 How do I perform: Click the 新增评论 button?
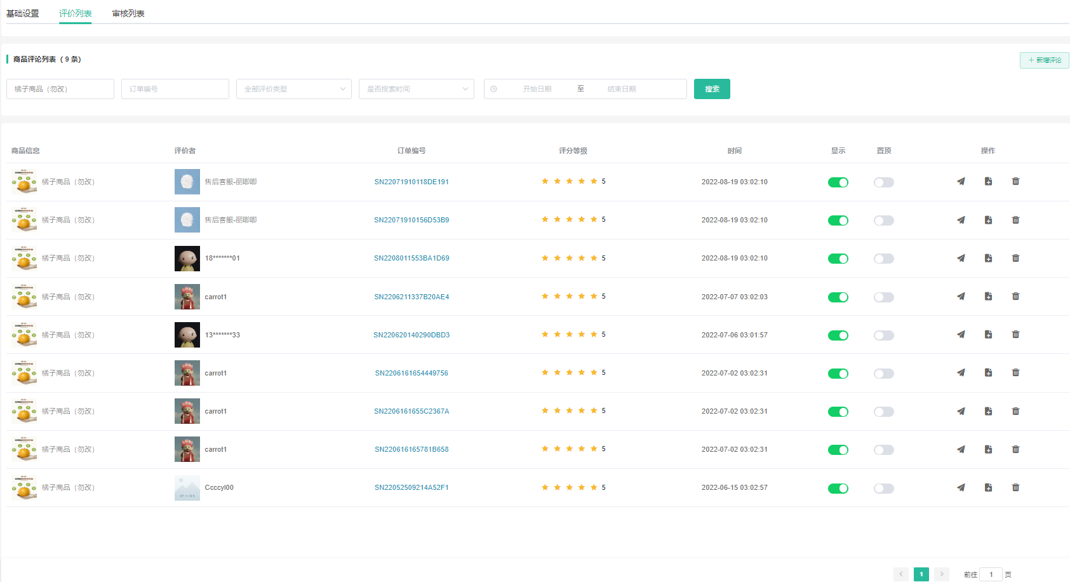click(x=1045, y=60)
